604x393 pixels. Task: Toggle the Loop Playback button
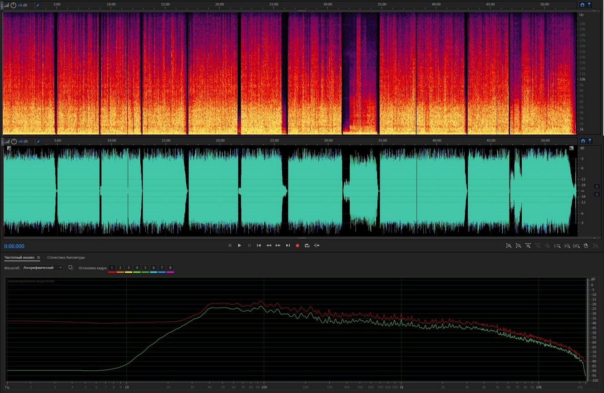point(307,246)
